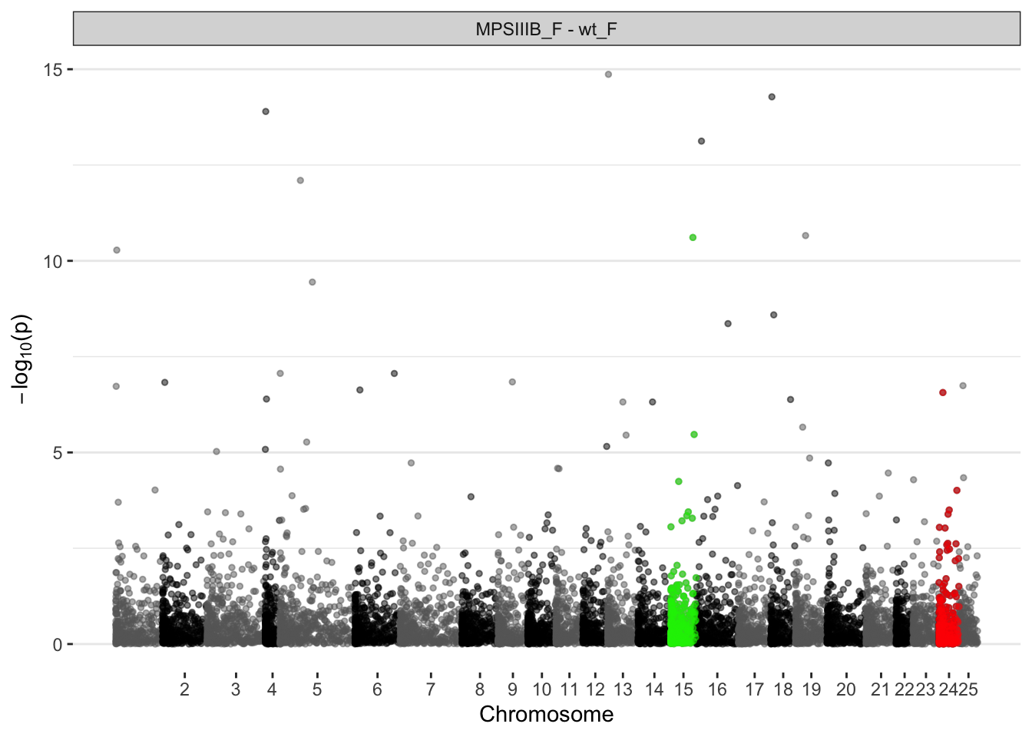This screenshot has width=1032, height=737.
Task: Click chromosome 20 label on x-axis
Action: 845,689
